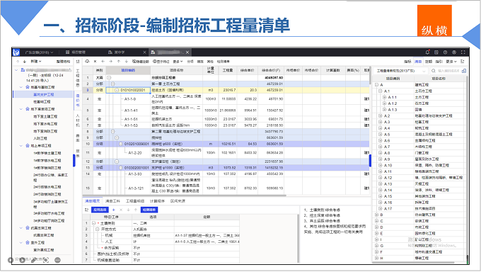The height and width of the screenshot is (272, 481).
Task: Click the mark button with the circle icon
Action: click(x=161, y=62)
